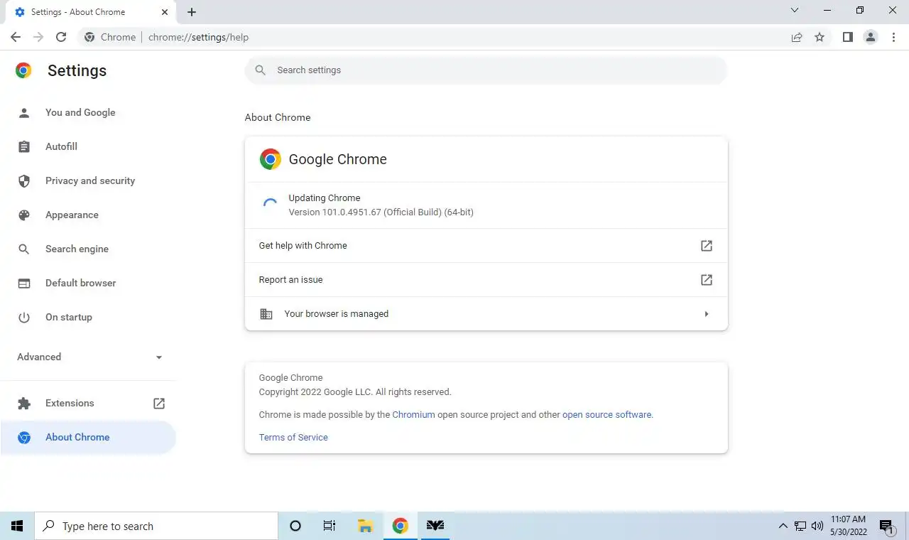Viewport: 909px width, 540px height.
Task: Go back using browser back arrow
Action: click(16, 37)
